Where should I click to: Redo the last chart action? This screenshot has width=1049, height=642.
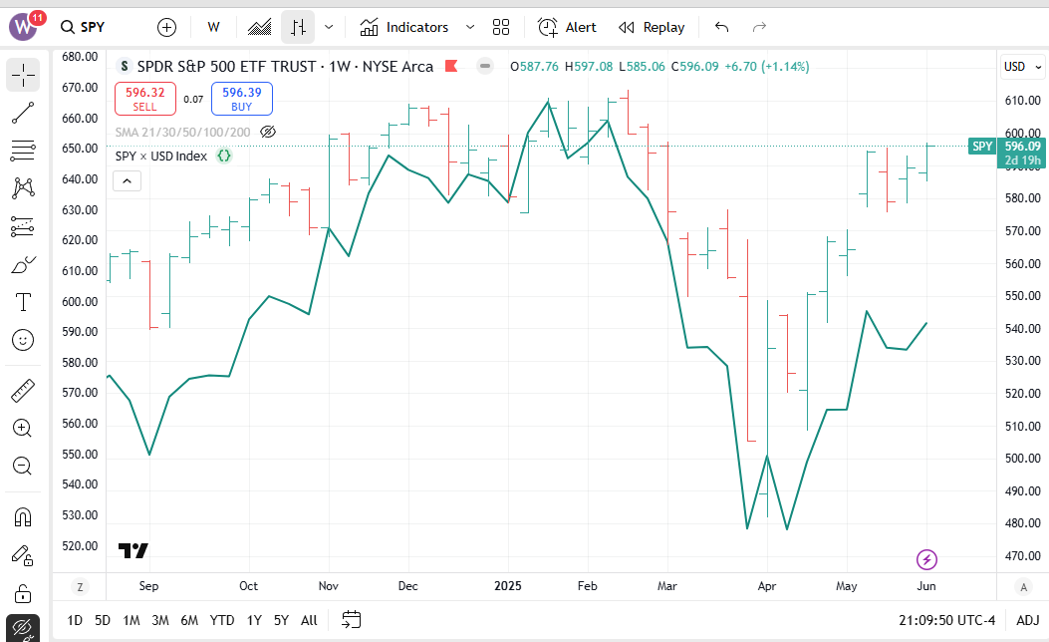tap(759, 28)
